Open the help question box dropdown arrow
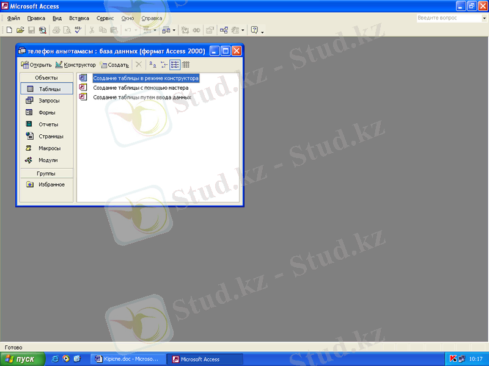This screenshot has width=489, height=366. (484, 18)
